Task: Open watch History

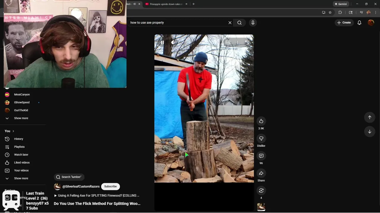Action: tap(18, 139)
